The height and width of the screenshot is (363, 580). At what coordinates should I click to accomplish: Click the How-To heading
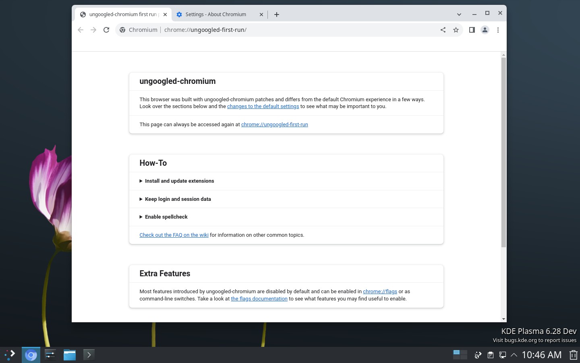153,163
